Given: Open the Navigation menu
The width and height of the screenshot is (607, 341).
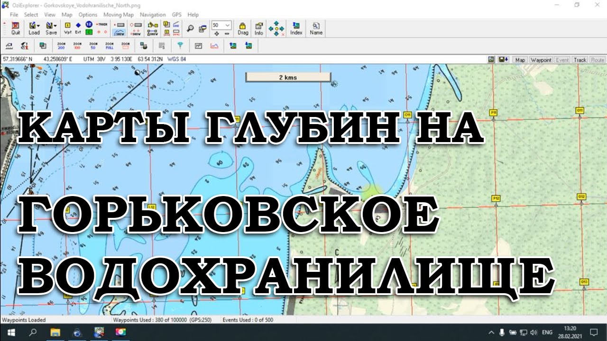Looking at the screenshot, I should coord(153,15).
